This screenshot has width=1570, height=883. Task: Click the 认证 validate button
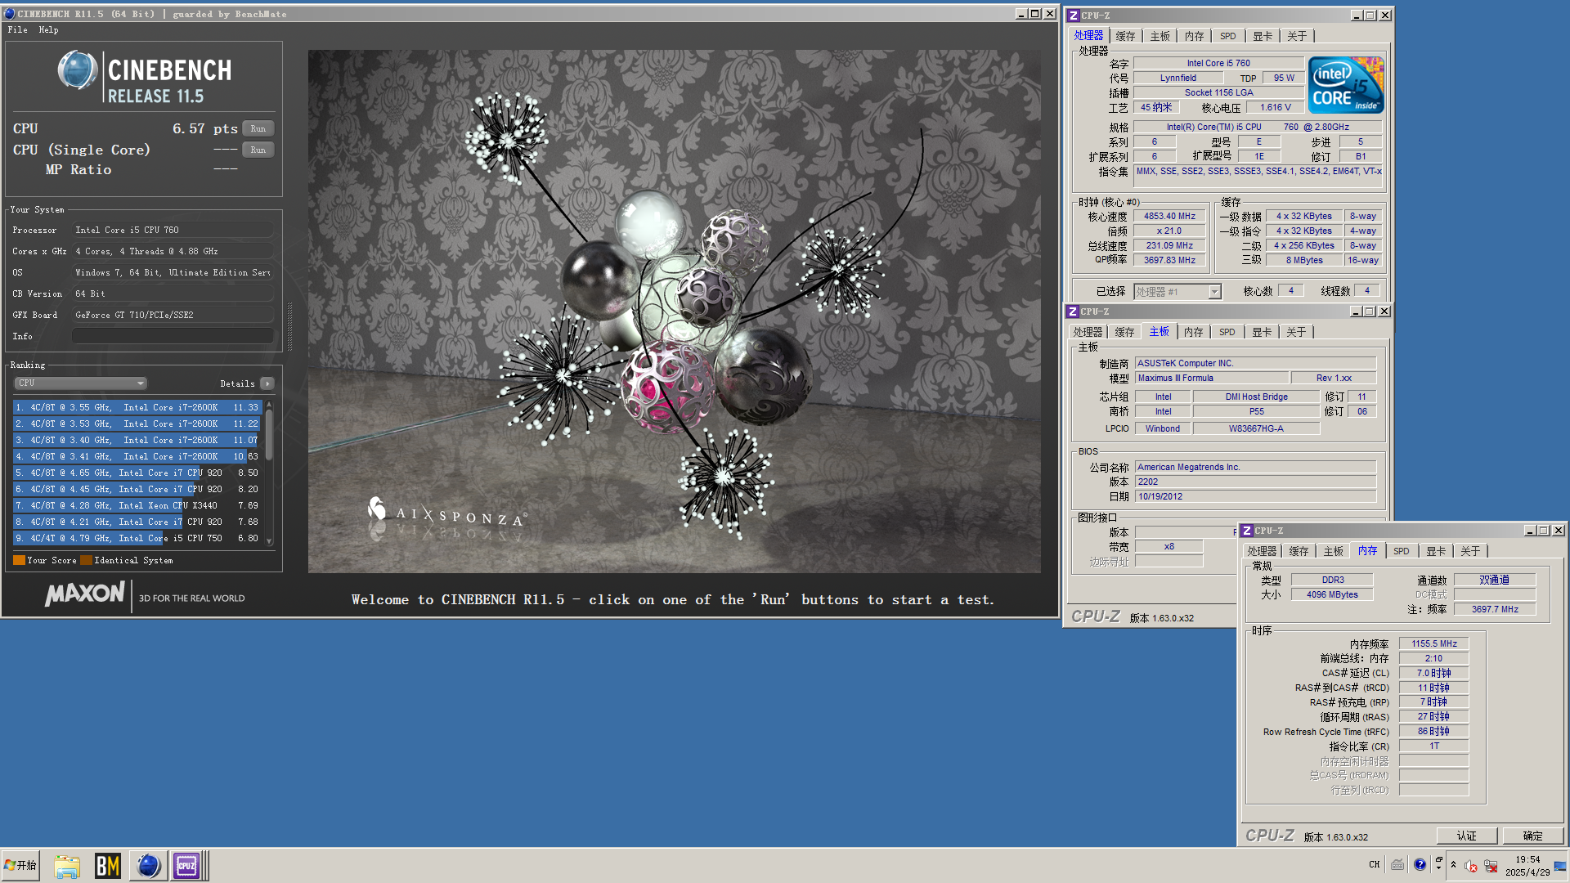(1466, 836)
